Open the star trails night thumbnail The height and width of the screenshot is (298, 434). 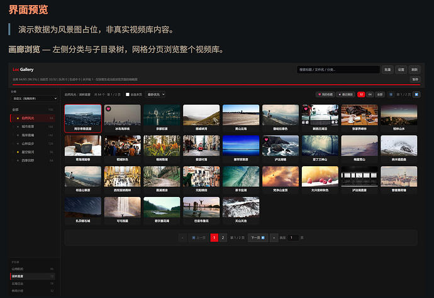click(83, 210)
